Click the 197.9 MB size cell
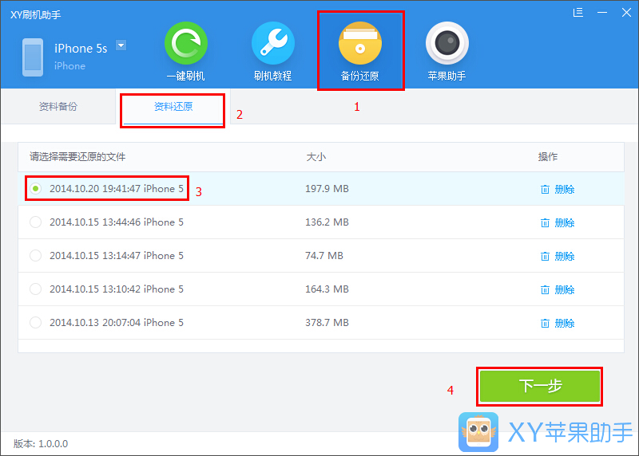Viewport: 639px width, 456px height. 327,189
